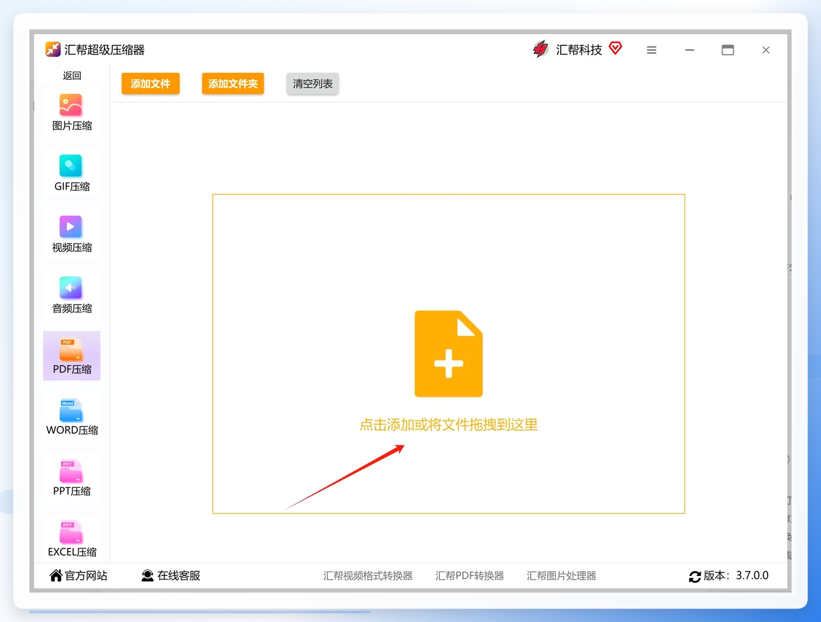Click the orange add-file document icon
The width and height of the screenshot is (821, 622).
(x=449, y=354)
